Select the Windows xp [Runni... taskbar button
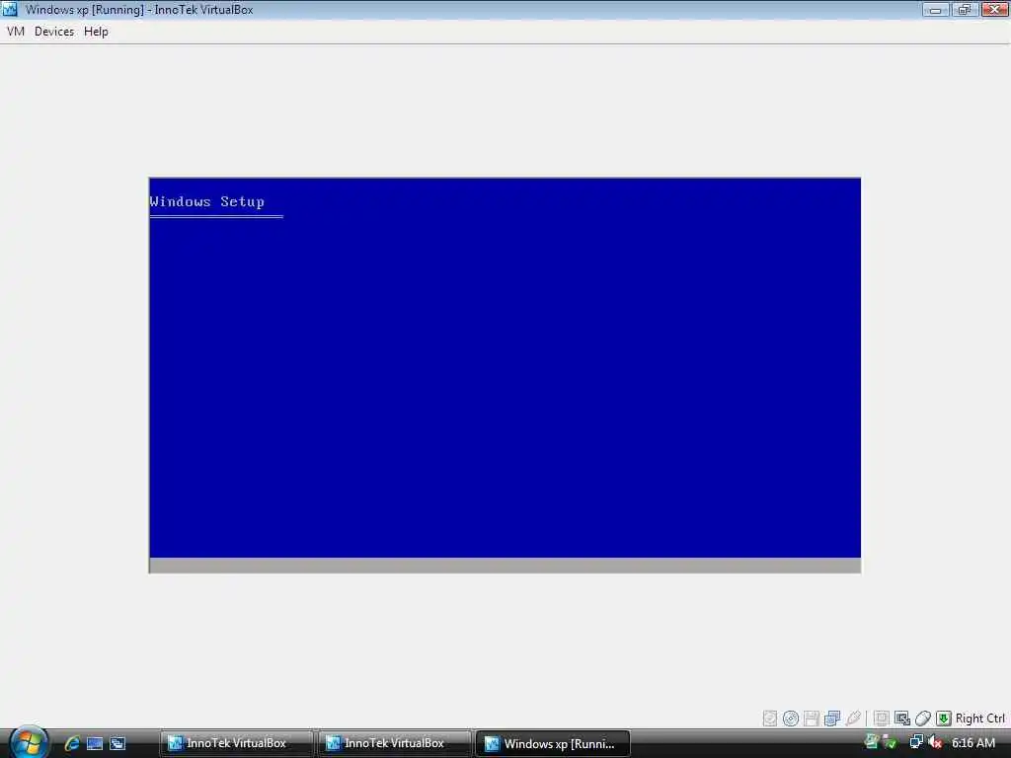The width and height of the screenshot is (1011, 758). click(553, 743)
